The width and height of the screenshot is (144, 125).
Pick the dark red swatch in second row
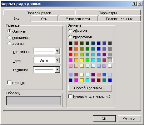(x=71, y=49)
